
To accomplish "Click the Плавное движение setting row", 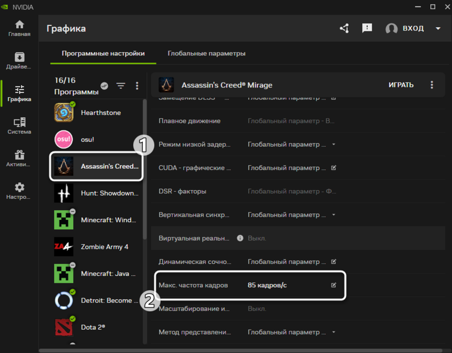I will [298, 121].
